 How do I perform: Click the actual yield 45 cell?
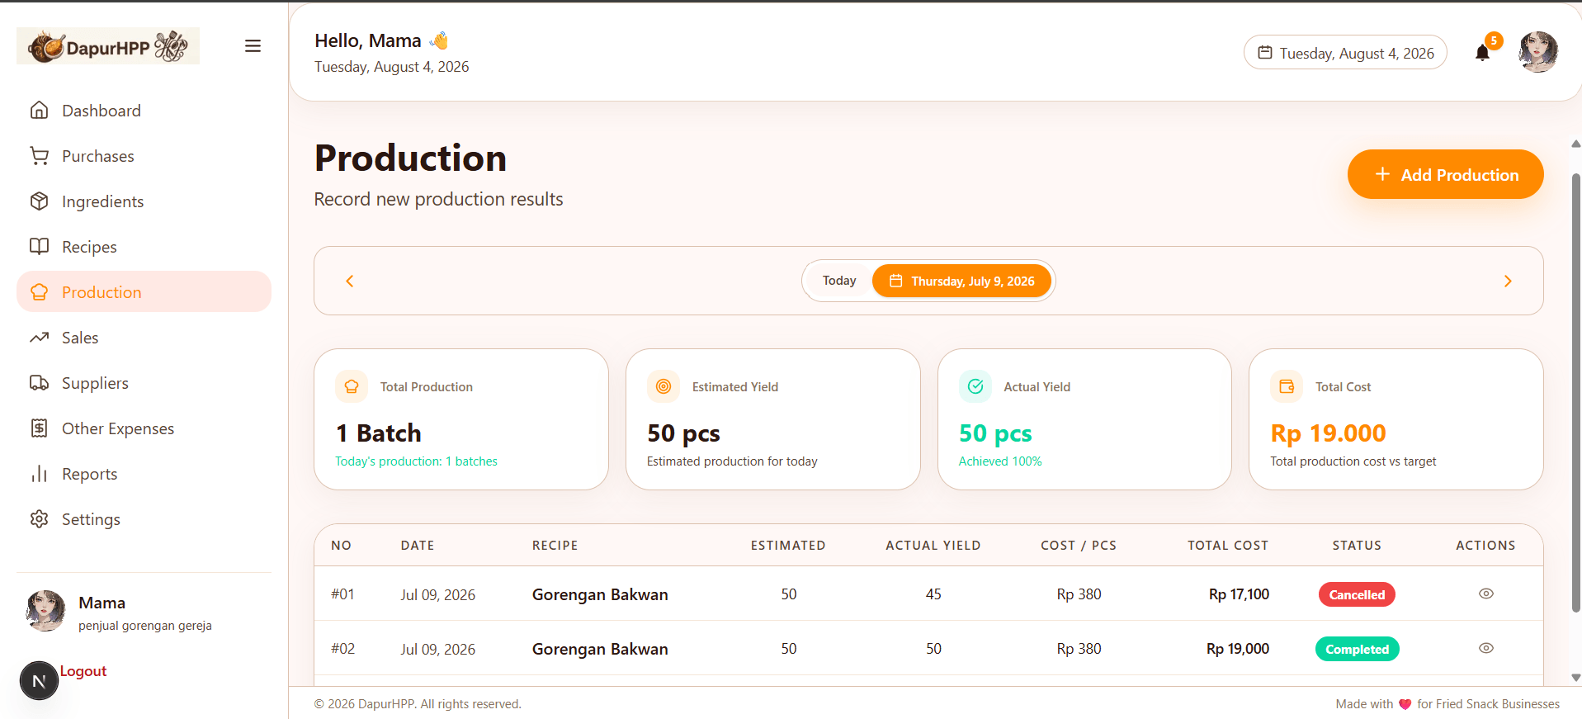coord(933,594)
